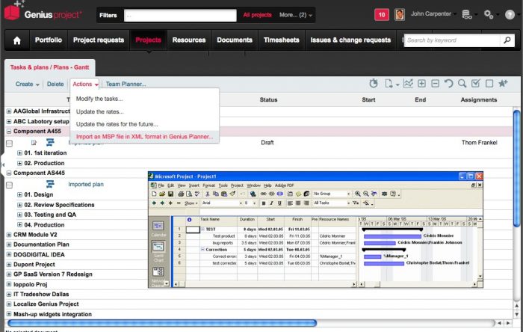Choose Import an MSP file in XML format
The height and width of the screenshot is (332, 523).
pos(144,137)
